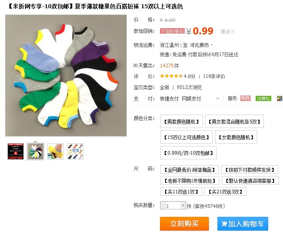Add item with 加入购物车 button

click(243, 224)
